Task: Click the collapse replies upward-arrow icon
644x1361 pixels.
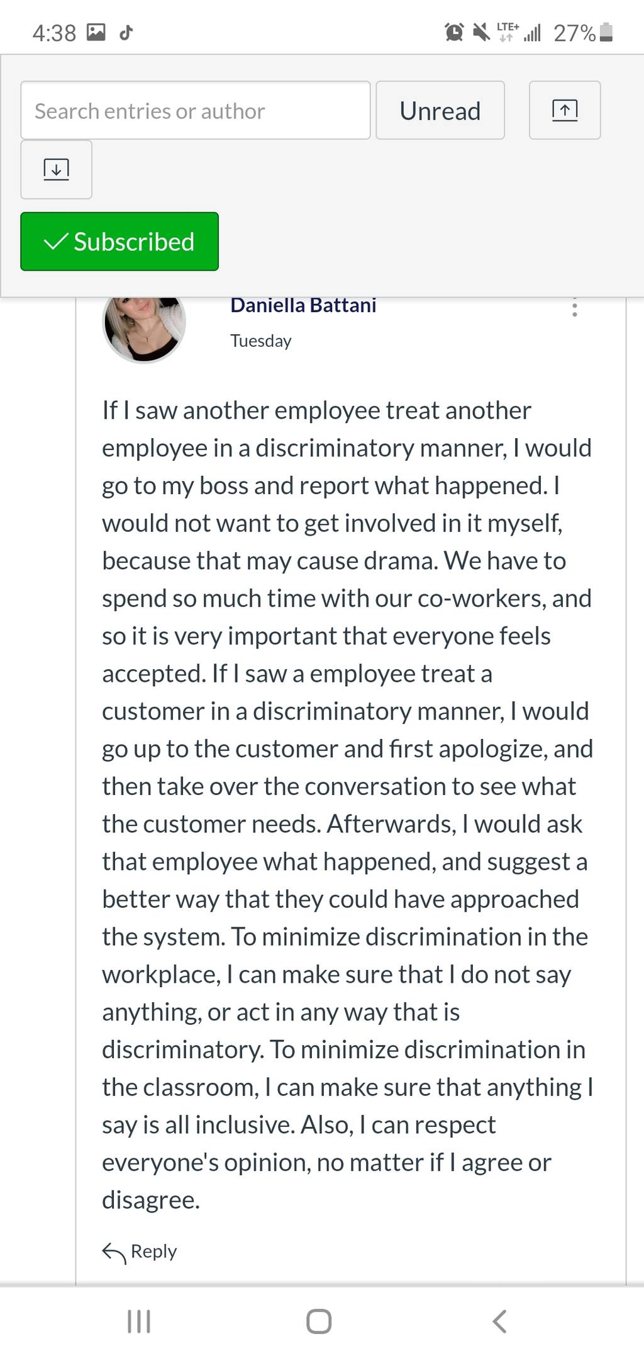Action: coord(565,110)
